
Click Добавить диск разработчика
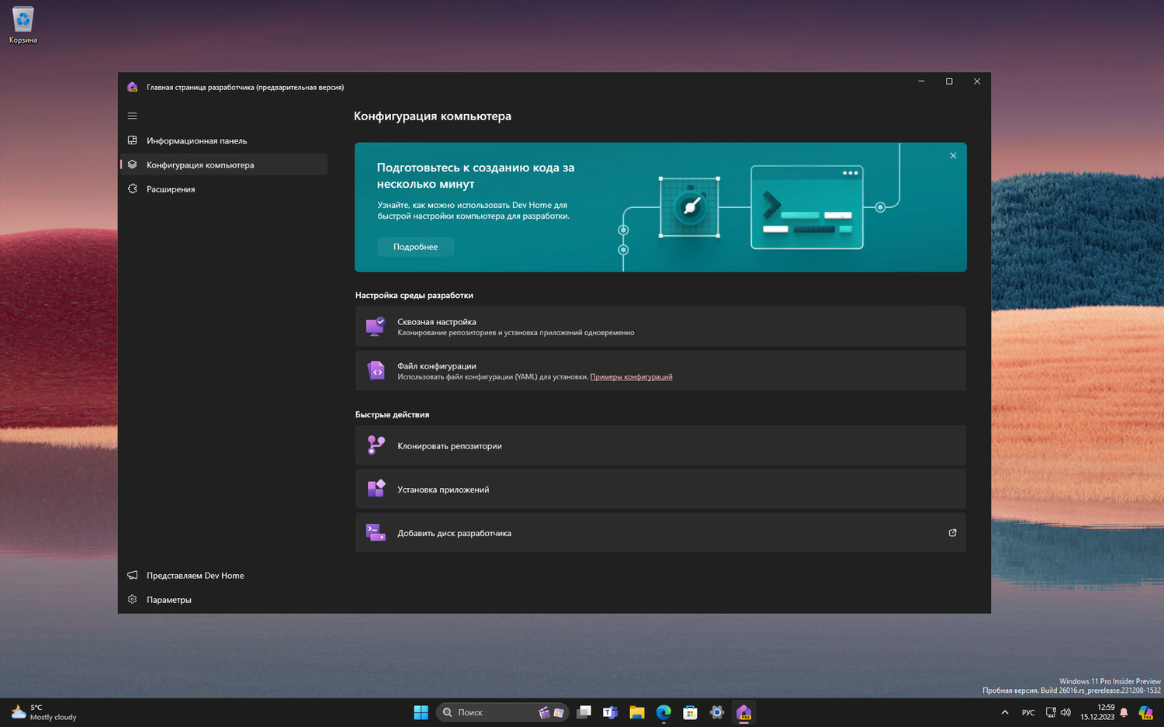pyautogui.click(x=660, y=532)
